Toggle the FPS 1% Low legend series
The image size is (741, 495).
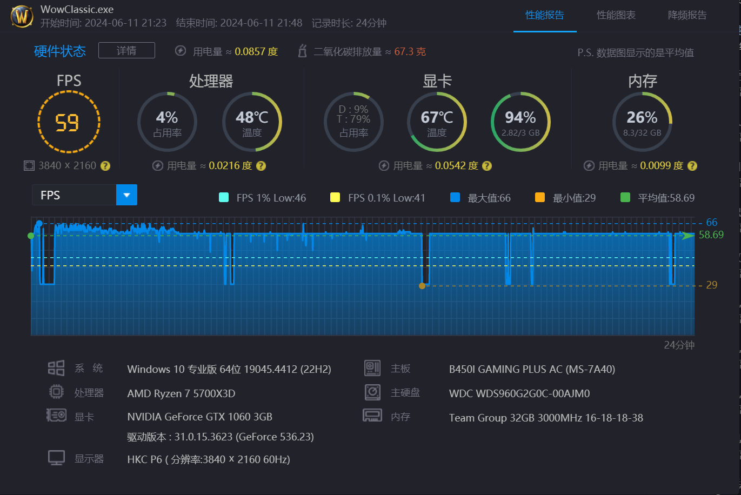[x=224, y=198]
